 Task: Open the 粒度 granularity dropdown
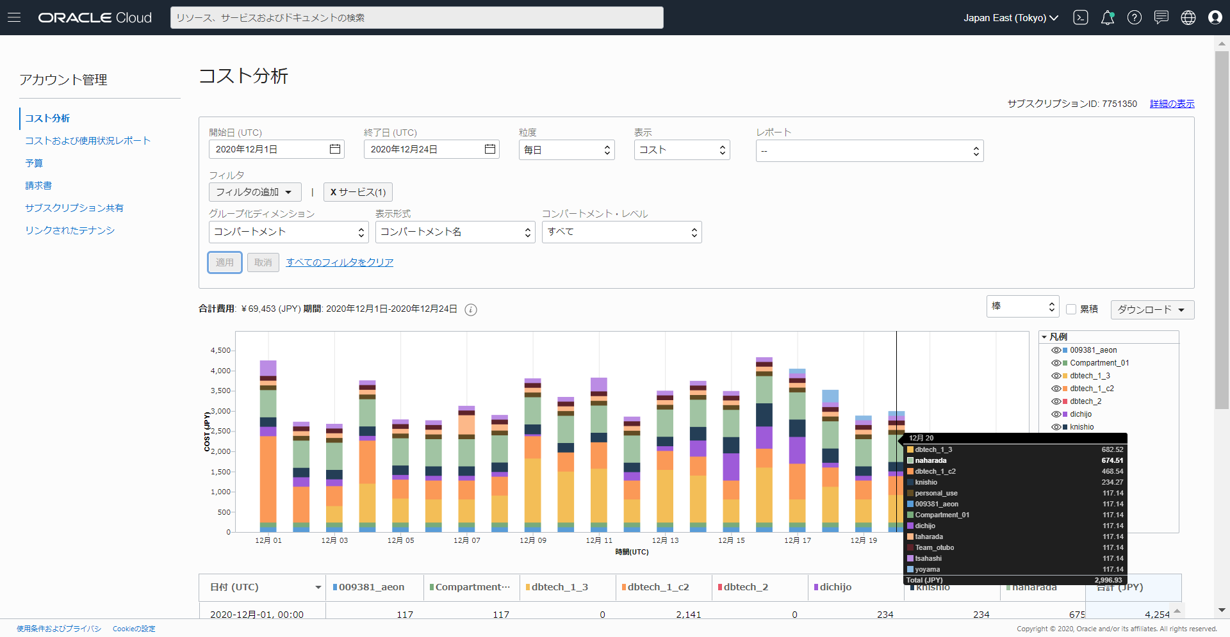pos(566,150)
